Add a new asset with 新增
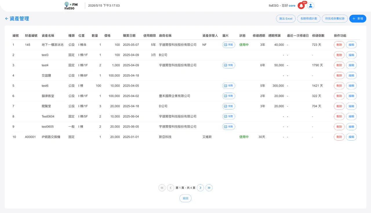The width and height of the screenshot is (371, 213). tap(358, 19)
